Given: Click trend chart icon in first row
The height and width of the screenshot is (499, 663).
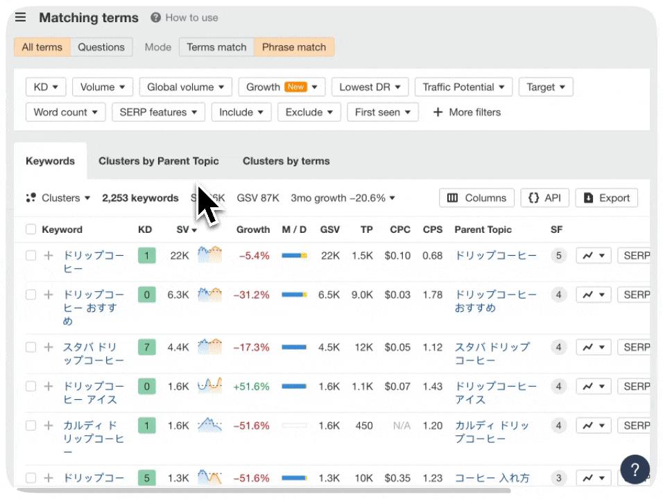Looking at the screenshot, I should (x=593, y=256).
